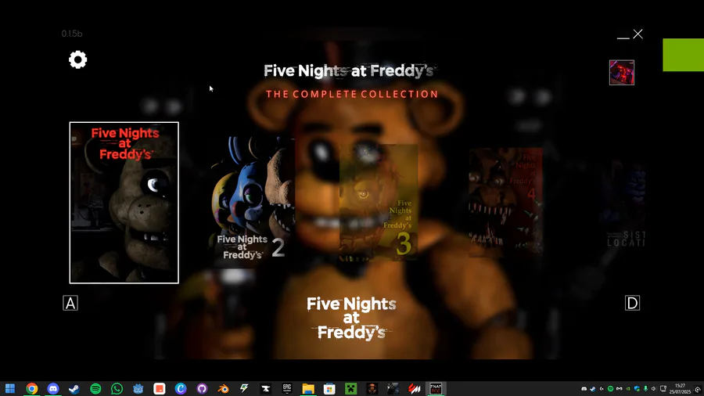The height and width of the screenshot is (396, 704).
Task: Click the NVIDIA tray icon
Action: [628, 389]
